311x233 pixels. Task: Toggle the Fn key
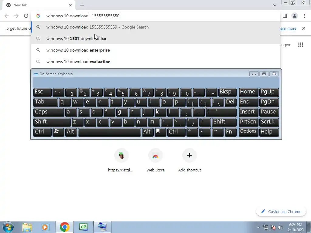point(231,132)
